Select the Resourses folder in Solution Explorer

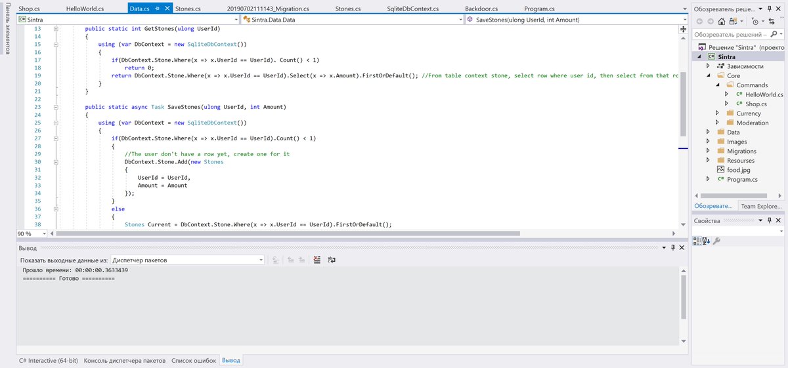point(740,161)
